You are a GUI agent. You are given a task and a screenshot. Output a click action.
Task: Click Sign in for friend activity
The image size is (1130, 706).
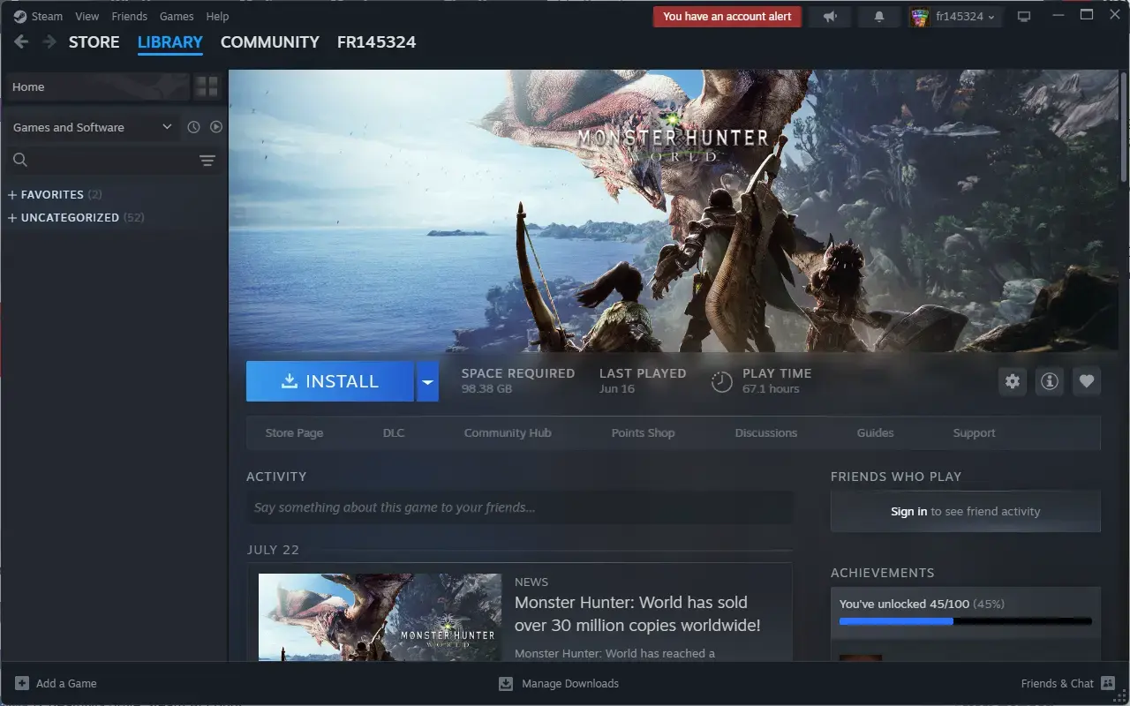(908, 511)
